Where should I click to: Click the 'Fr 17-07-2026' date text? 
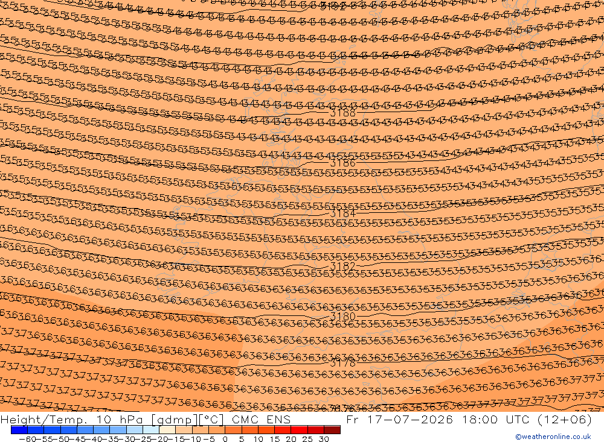tap(399, 419)
